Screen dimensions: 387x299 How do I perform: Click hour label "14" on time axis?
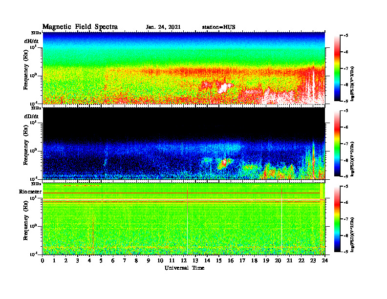(x=207, y=260)
